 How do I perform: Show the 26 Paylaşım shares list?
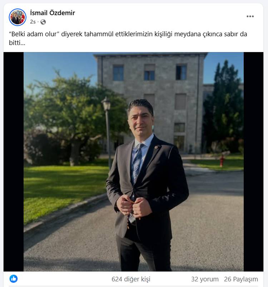point(241,279)
